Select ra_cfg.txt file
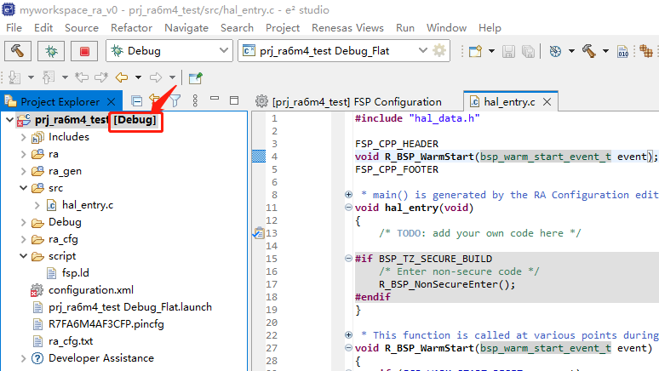The image size is (659, 371). [x=71, y=341]
